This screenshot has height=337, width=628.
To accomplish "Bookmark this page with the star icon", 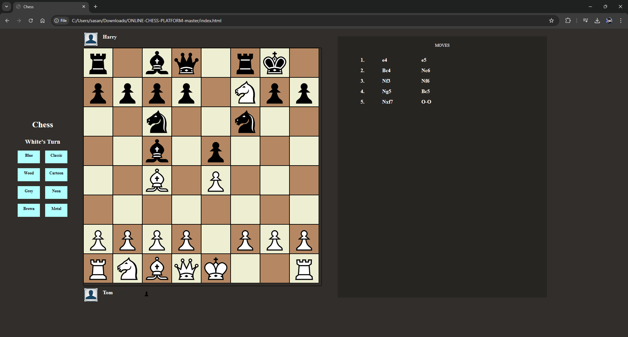I will click(551, 21).
